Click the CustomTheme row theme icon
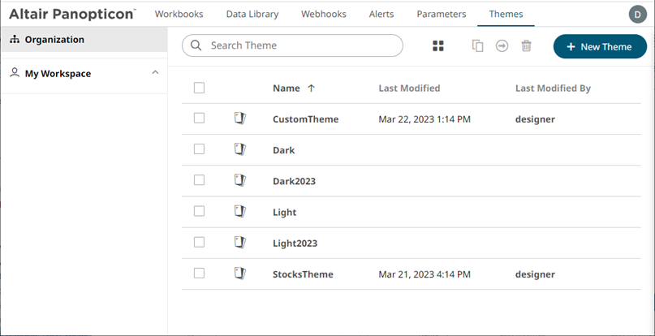 [239, 118]
